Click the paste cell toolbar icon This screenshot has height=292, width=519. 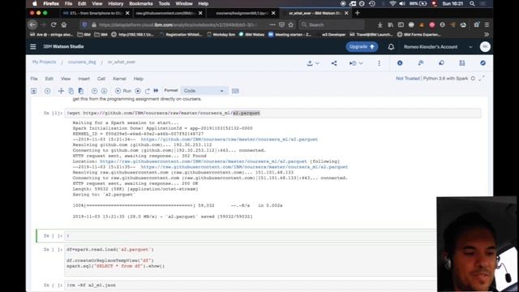click(x=81, y=91)
